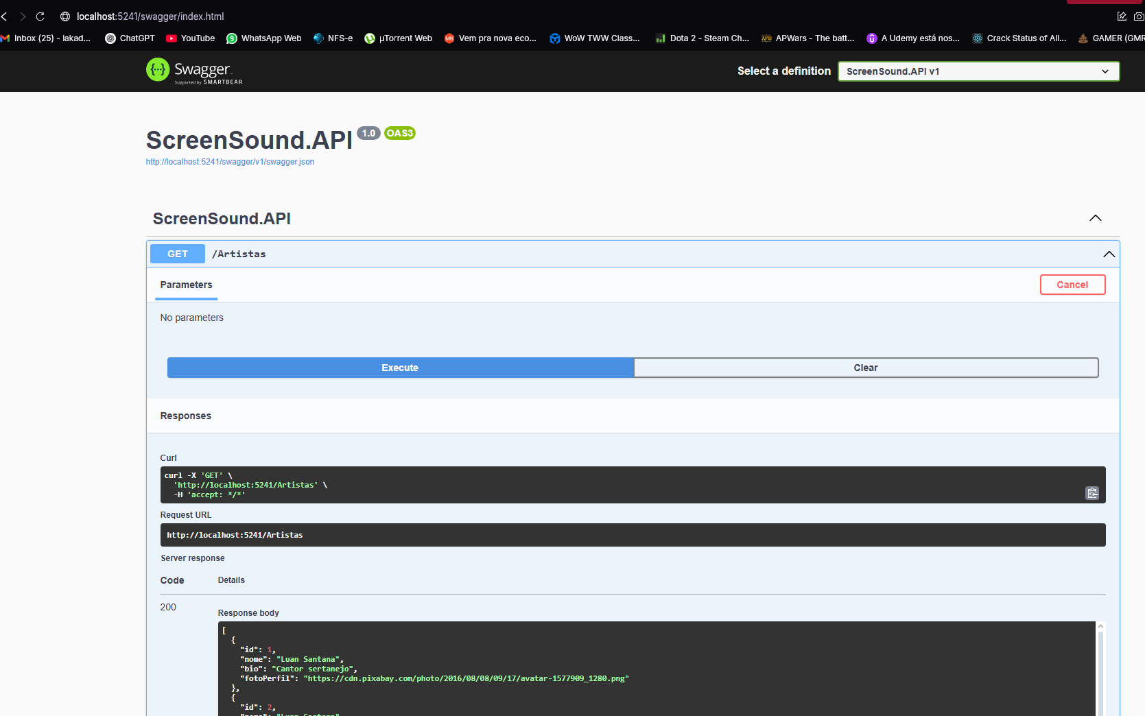Open the Udemy bookmark
This screenshot has height=716, width=1145.
coord(913,38)
